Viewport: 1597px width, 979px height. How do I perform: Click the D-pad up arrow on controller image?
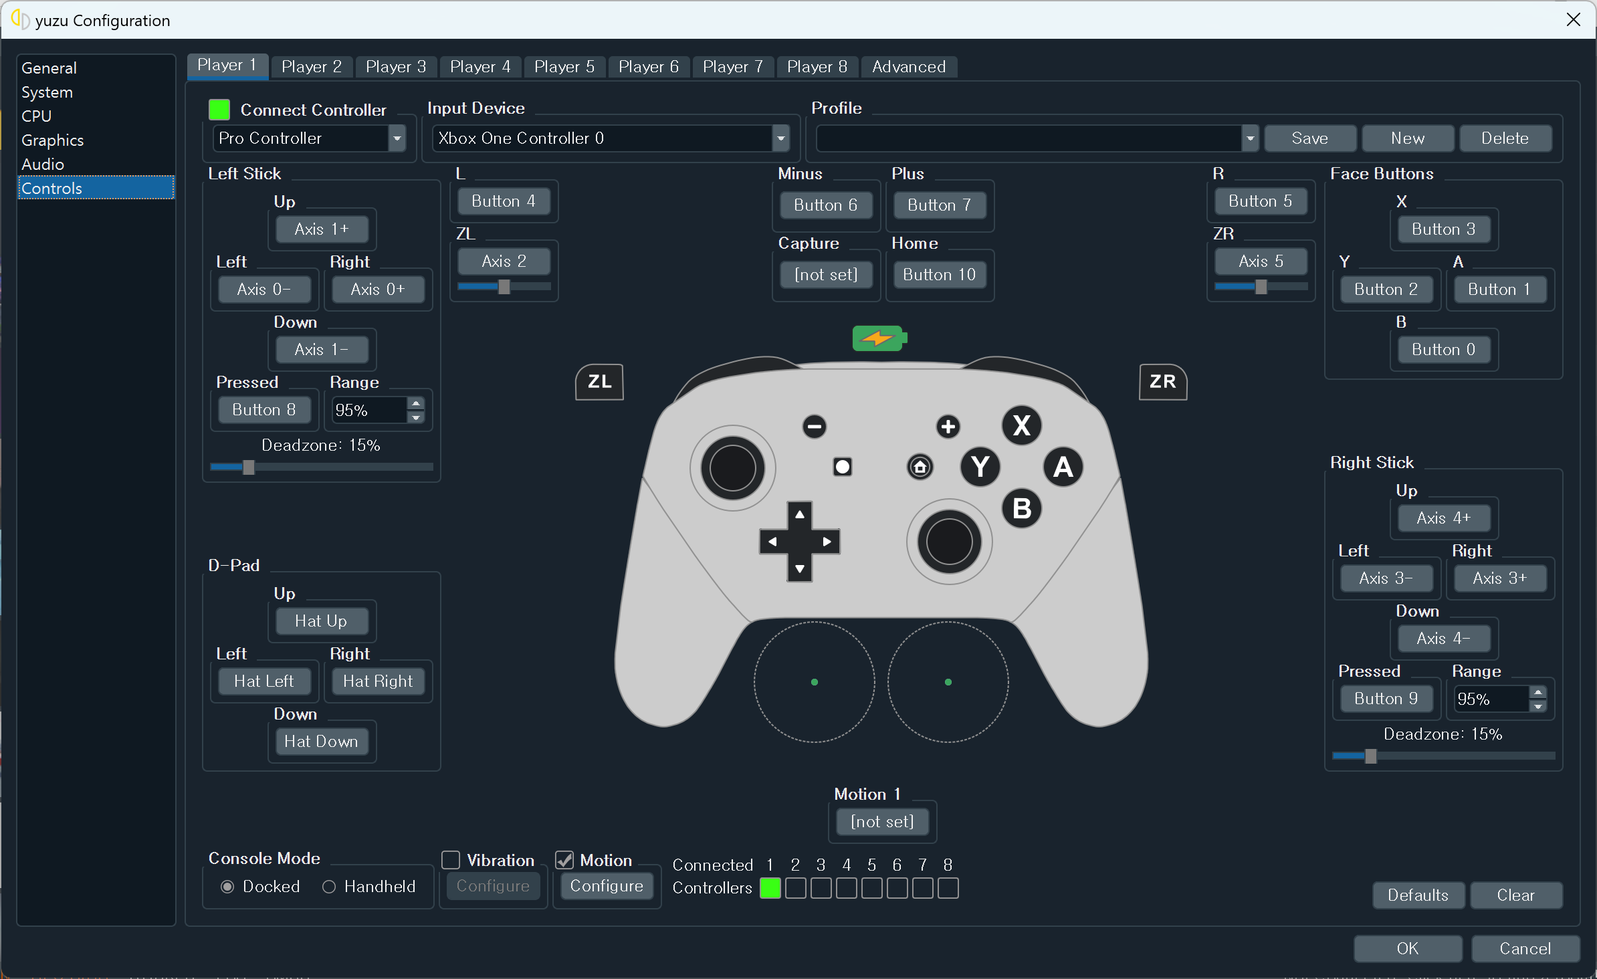point(800,515)
